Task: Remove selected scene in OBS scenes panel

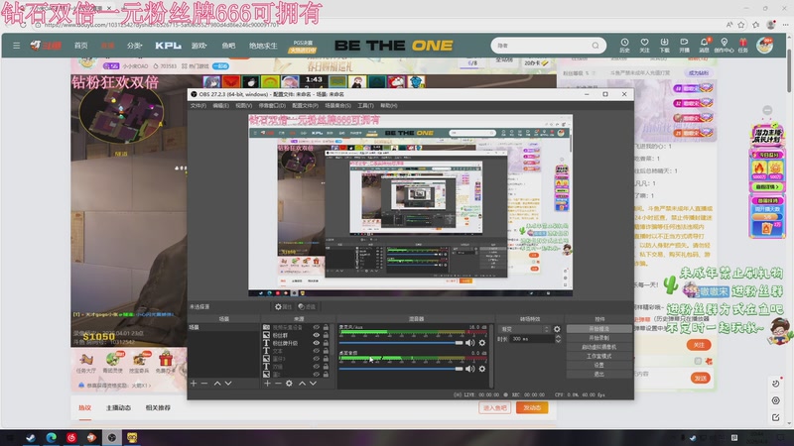Action: tap(204, 384)
